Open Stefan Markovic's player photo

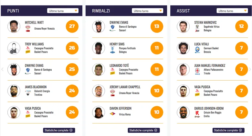(x=183, y=26)
